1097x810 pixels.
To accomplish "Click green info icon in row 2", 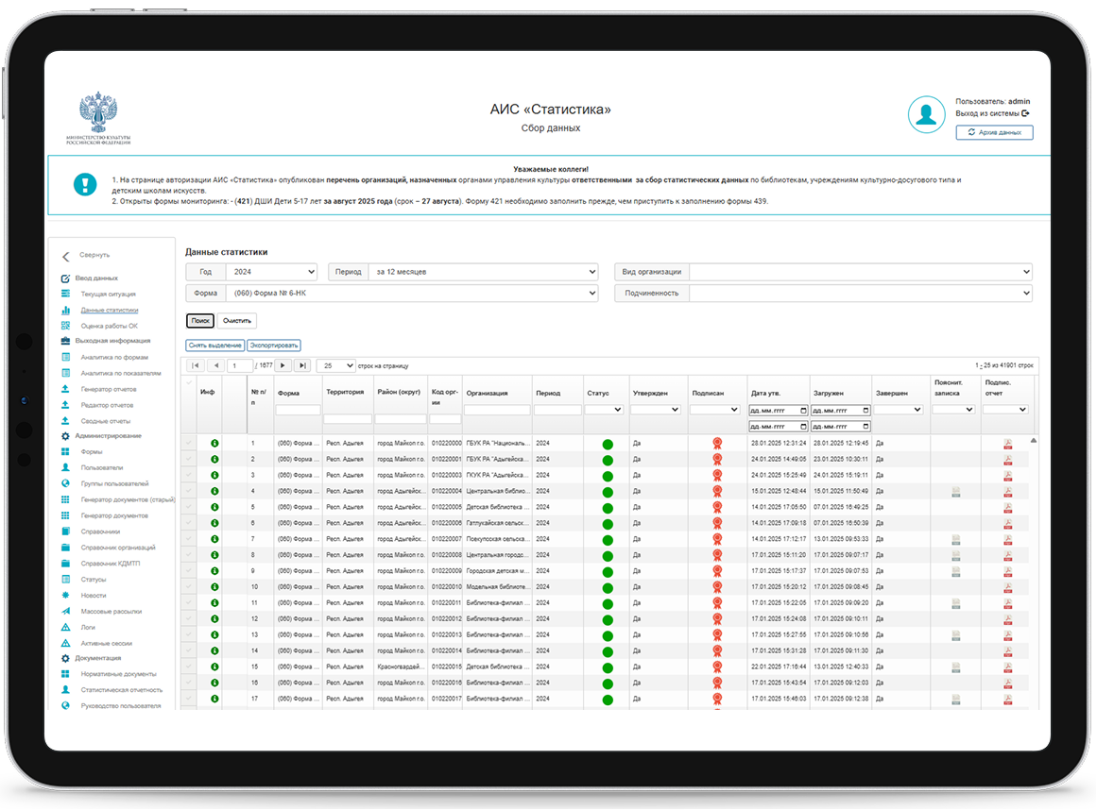I will tap(214, 459).
